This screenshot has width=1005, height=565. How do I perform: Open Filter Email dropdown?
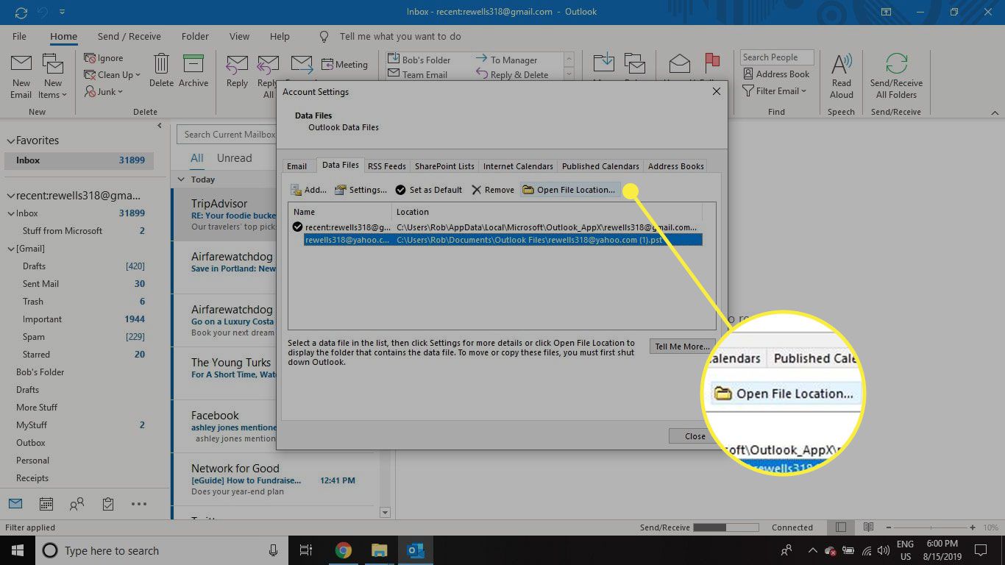point(775,91)
